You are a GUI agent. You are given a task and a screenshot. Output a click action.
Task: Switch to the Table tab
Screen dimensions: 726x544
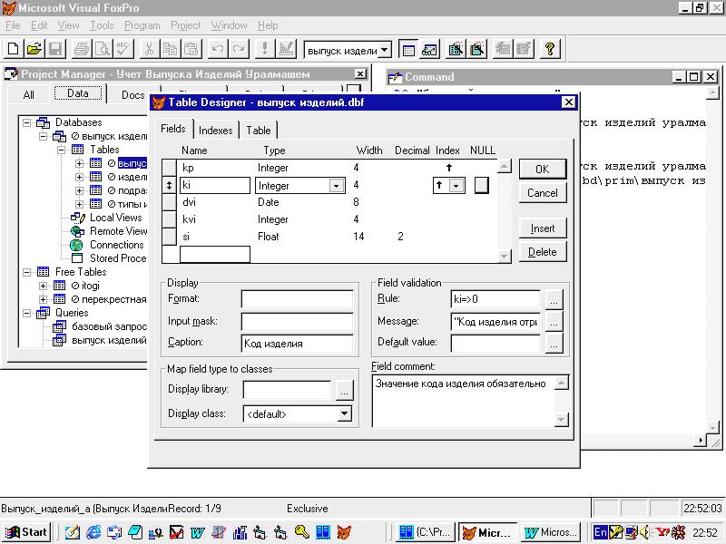[259, 131]
